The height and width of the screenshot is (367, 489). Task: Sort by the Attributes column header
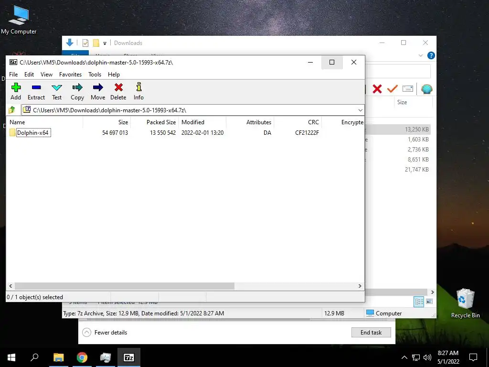pos(250,122)
